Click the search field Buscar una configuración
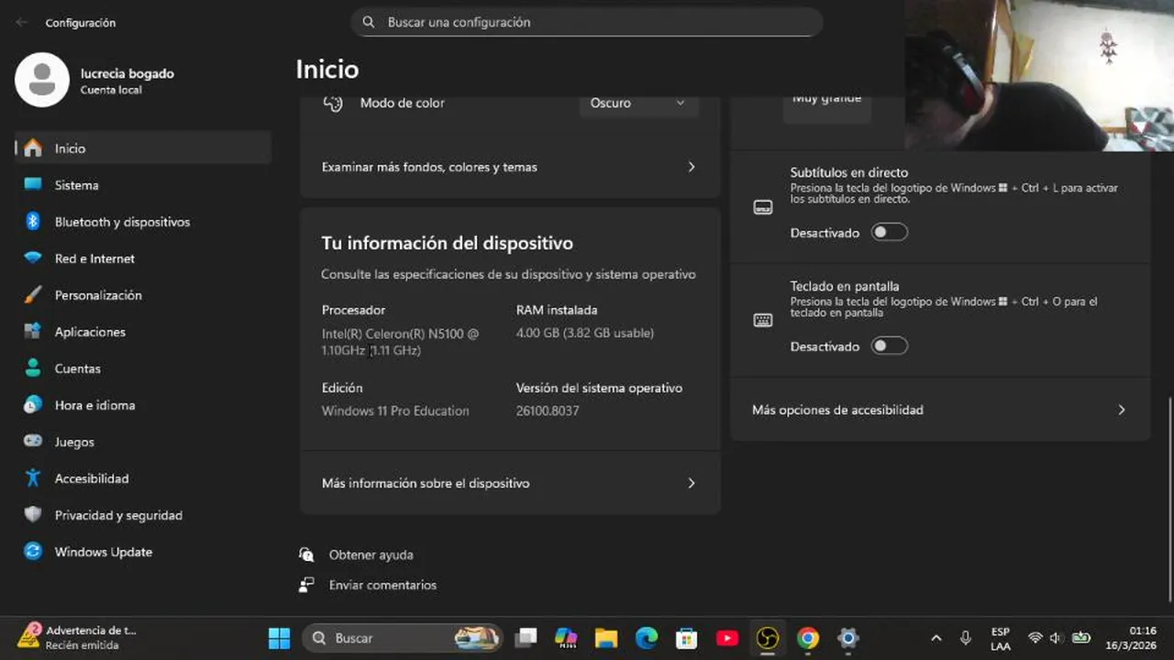1174x660 pixels. (587, 22)
